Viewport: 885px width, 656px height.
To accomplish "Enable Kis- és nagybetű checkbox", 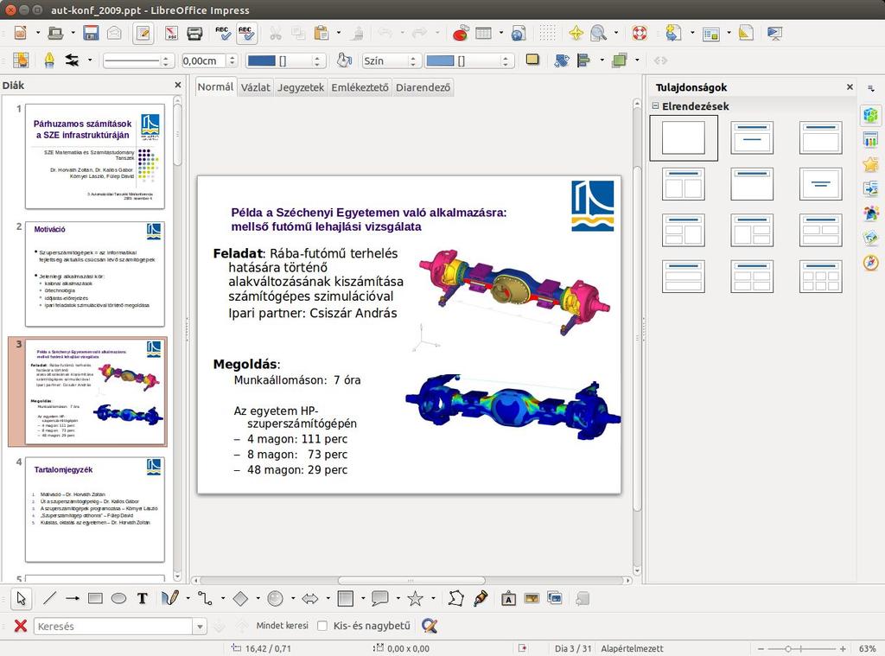I will point(322,626).
